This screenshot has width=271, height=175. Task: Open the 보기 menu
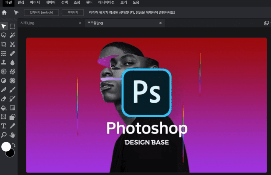tap(123, 2)
